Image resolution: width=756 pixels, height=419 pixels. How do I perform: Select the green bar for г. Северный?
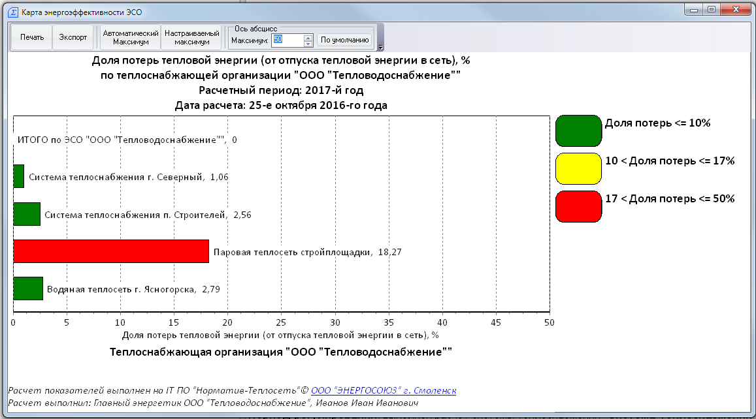pos(18,176)
